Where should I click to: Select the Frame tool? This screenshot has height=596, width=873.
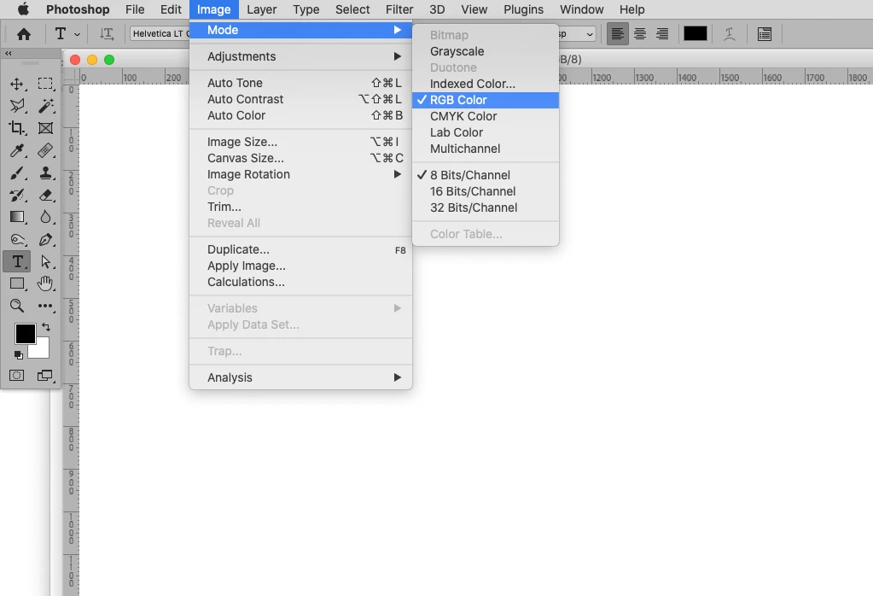pyautogui.click(x=45, y=127)
